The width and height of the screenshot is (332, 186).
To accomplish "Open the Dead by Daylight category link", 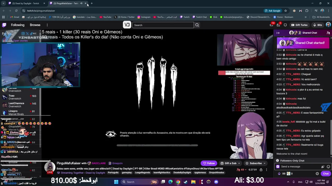I will [x=95, y=173].
